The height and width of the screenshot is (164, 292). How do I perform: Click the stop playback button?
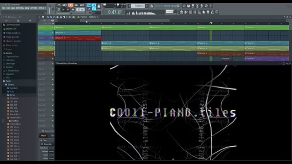(x=68, y=10)
